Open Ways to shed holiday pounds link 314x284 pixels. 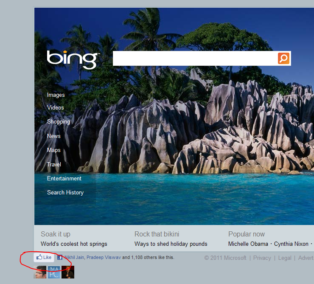pos(171,244)
